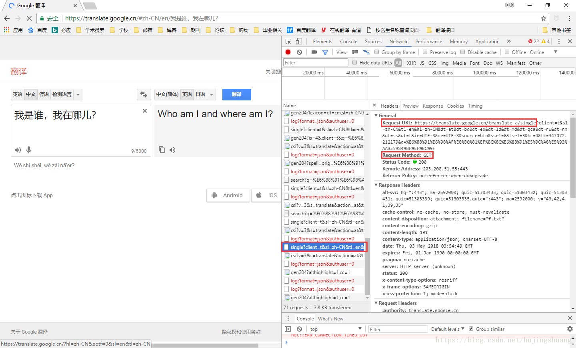Enable the Offline checkbox
Image resolution: width=576 pixels, height=348 pixels.
click(x=507, y=52)
